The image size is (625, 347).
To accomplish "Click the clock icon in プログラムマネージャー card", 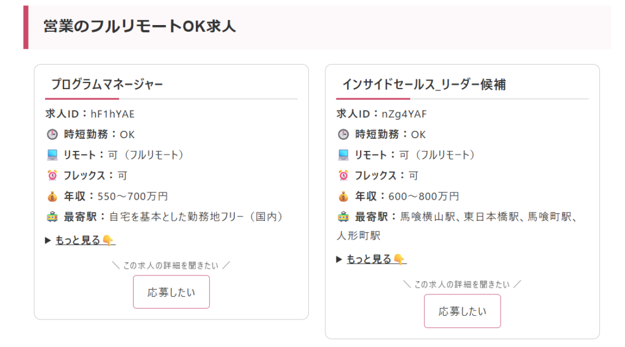I will (52, 134).
